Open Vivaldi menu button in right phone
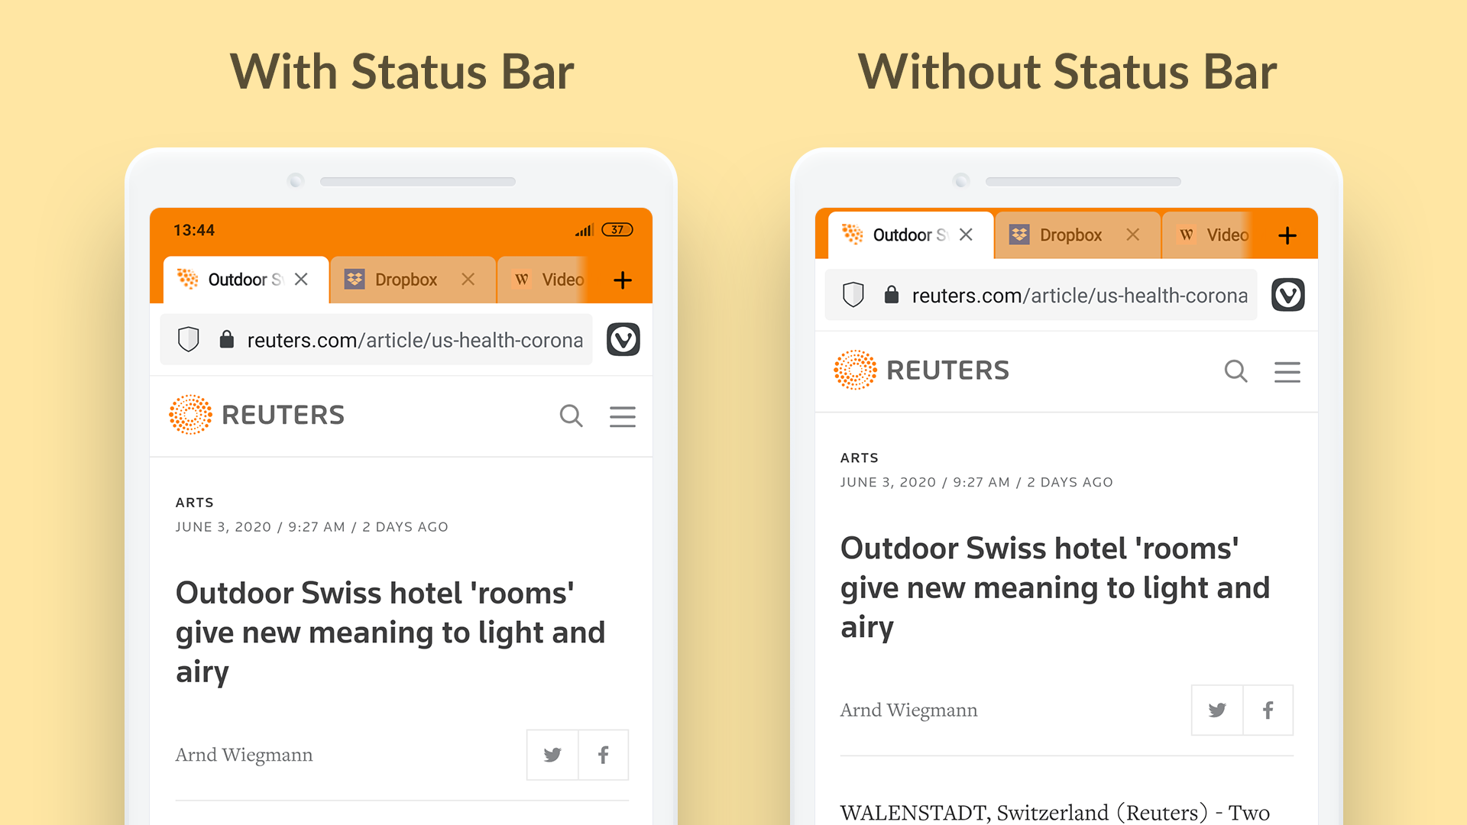The width and height of the screenshot is (1467, 825). 1288,295
